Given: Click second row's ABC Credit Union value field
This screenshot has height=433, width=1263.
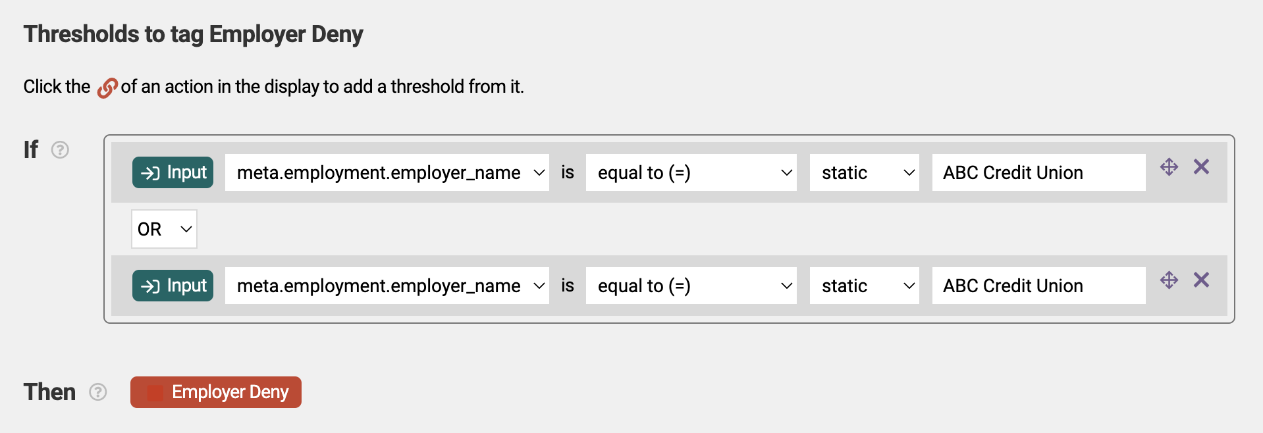Looking at the screenshot, I should [1039, 286].
